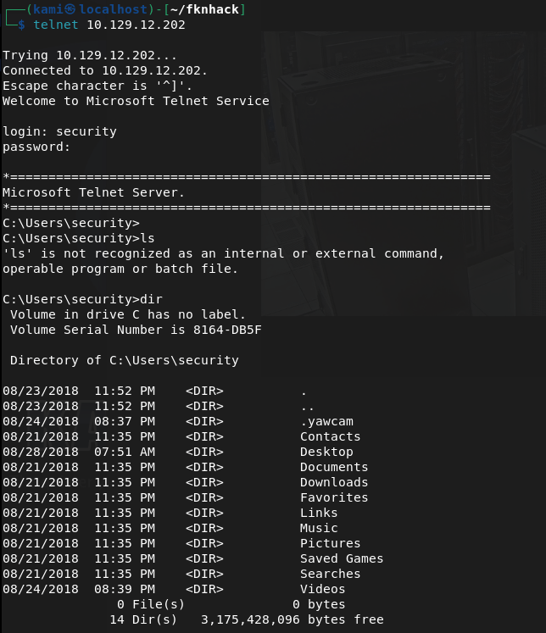
Task: Click the "Microsoft Telnet Server." banner text
Action: [x=93, y=192]
